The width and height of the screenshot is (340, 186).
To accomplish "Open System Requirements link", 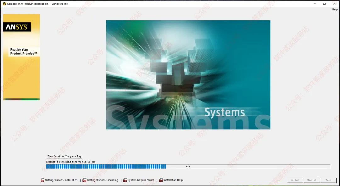I will [x=141, y=180].
